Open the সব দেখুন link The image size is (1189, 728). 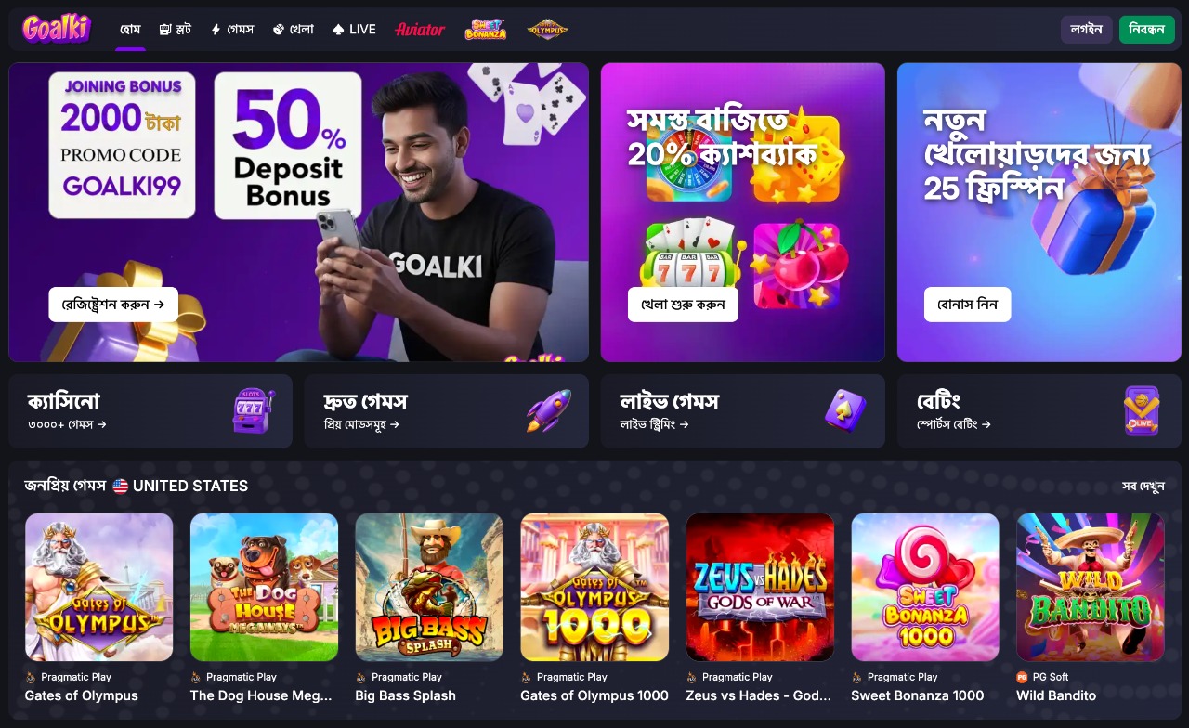(1143, 486)
